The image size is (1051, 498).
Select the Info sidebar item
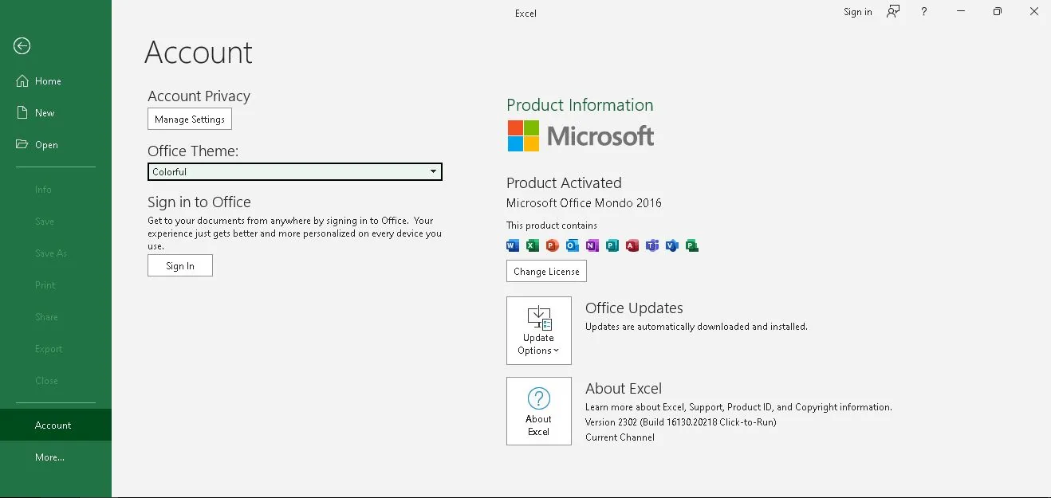pos(56,190)
